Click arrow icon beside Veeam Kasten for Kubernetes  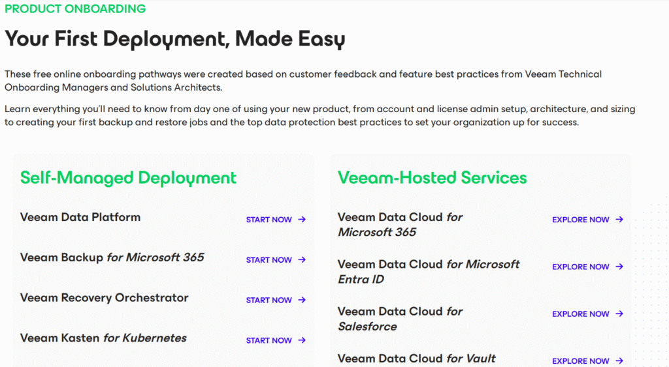click(x=302, y=340)
